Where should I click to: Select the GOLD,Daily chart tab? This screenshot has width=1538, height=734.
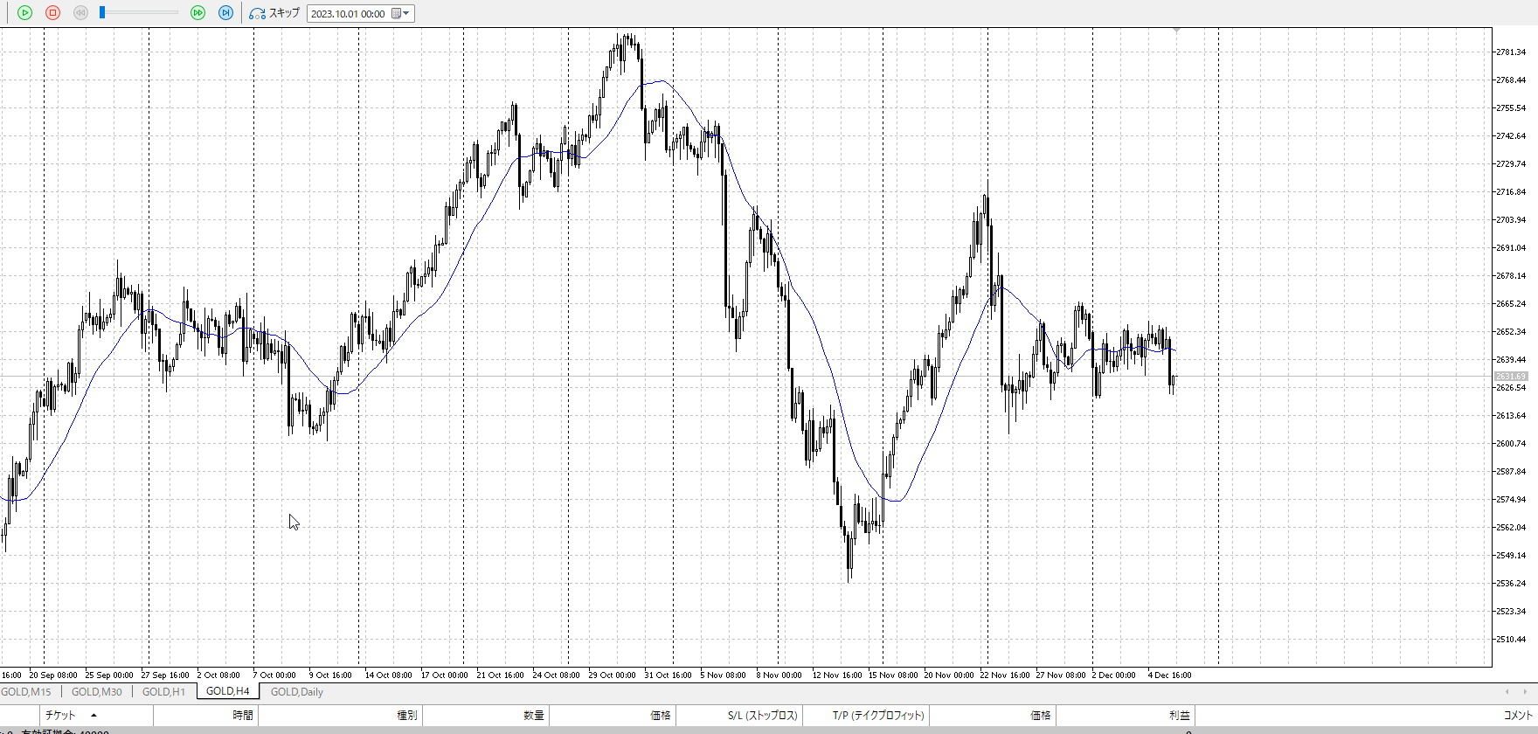point(296,692)
